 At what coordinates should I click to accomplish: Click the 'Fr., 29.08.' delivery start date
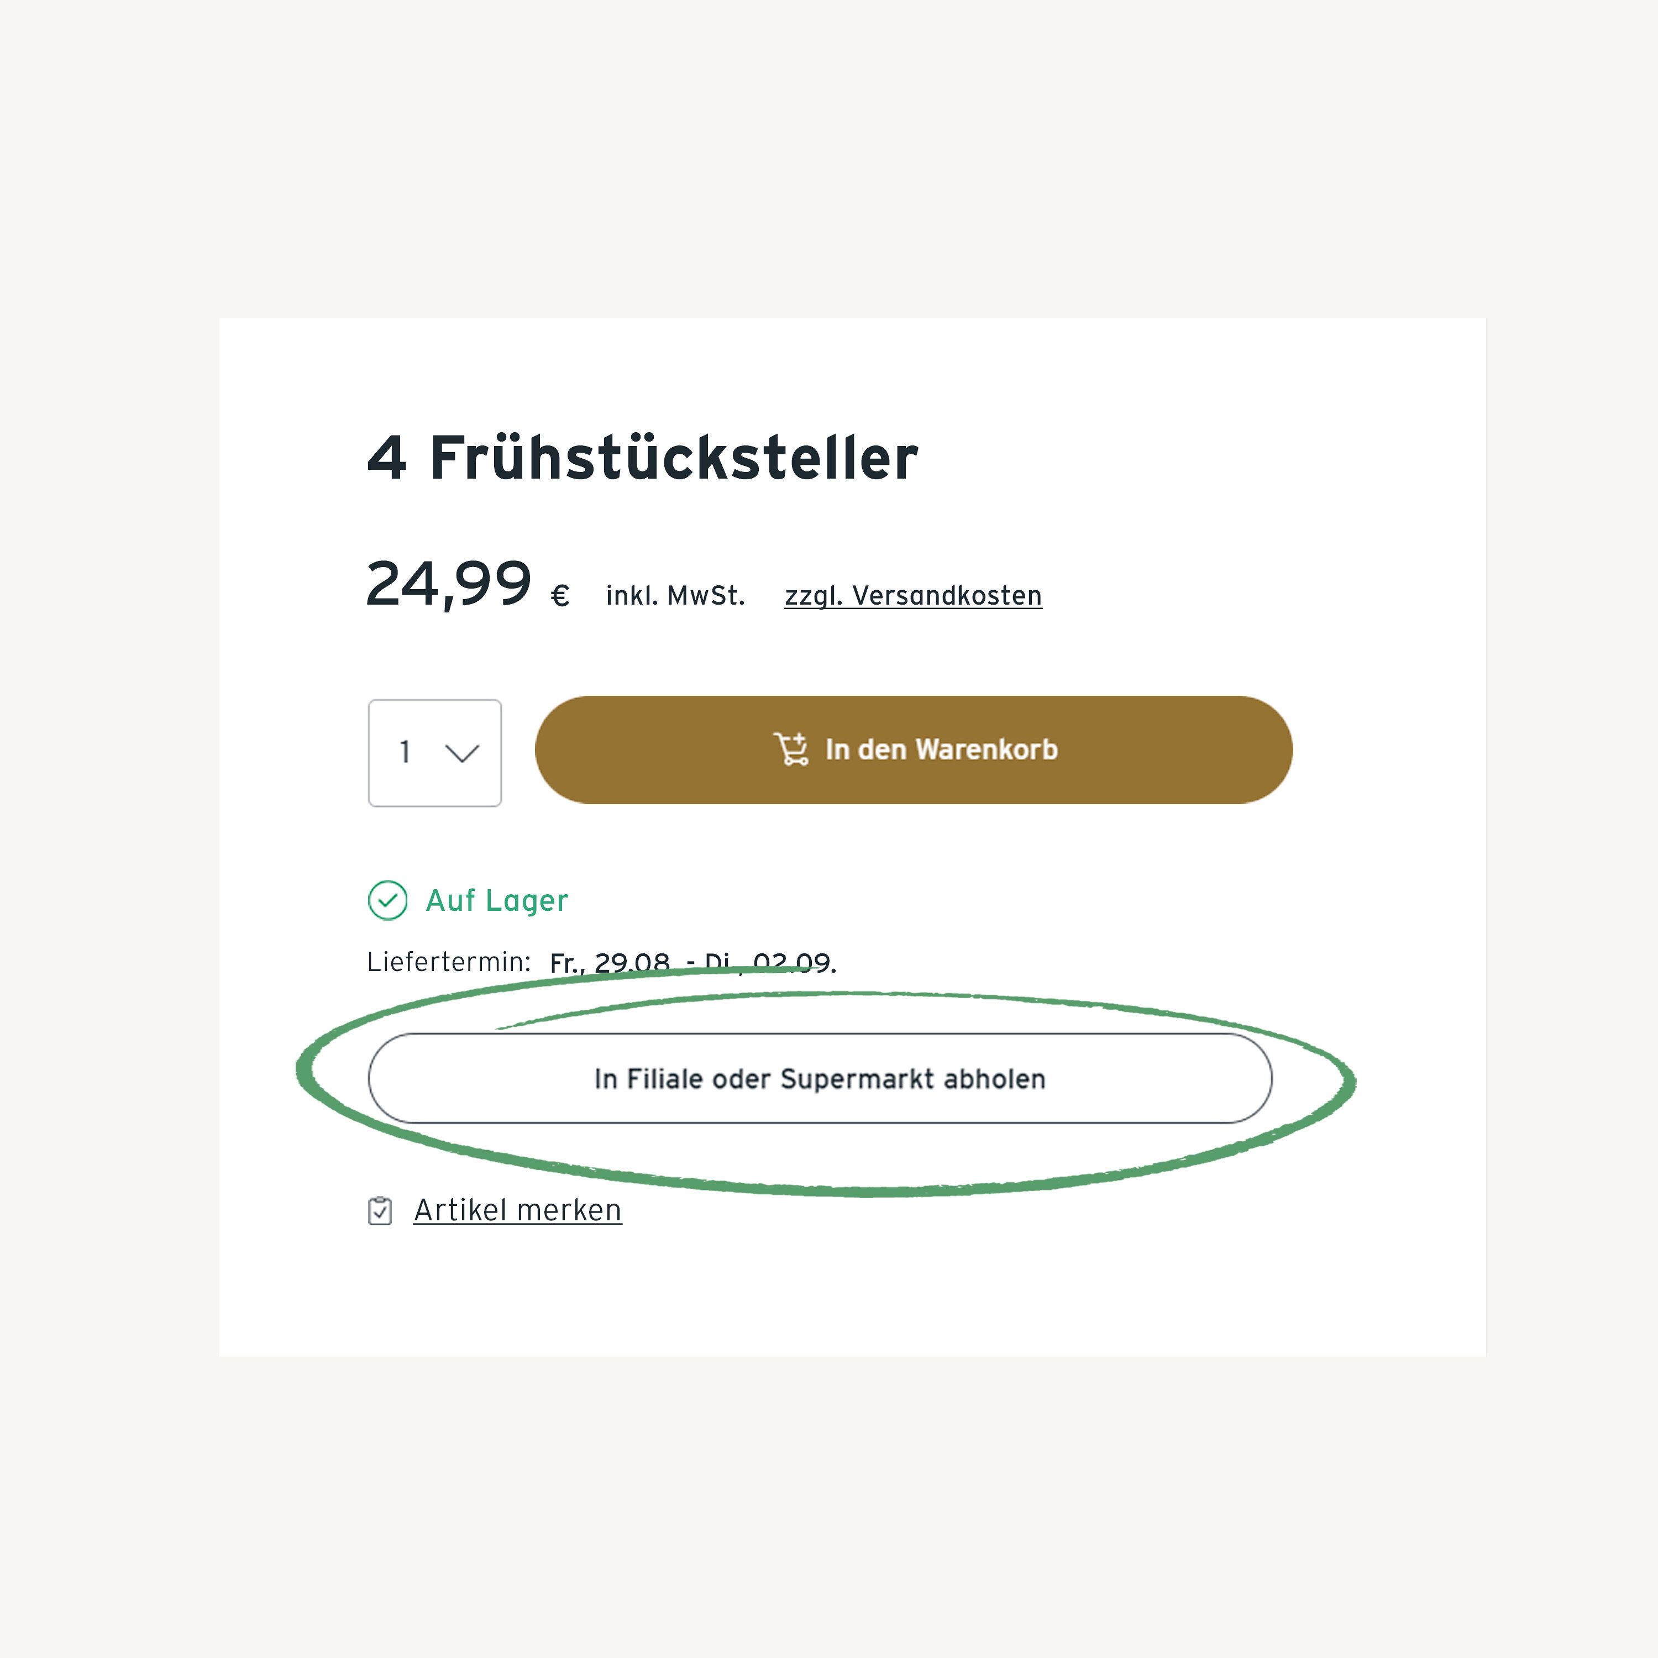coord(609,963)
